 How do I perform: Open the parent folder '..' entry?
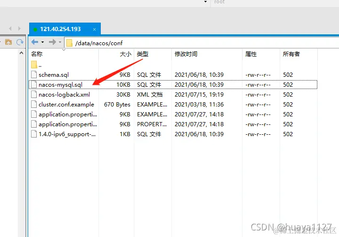coord(36,65)
